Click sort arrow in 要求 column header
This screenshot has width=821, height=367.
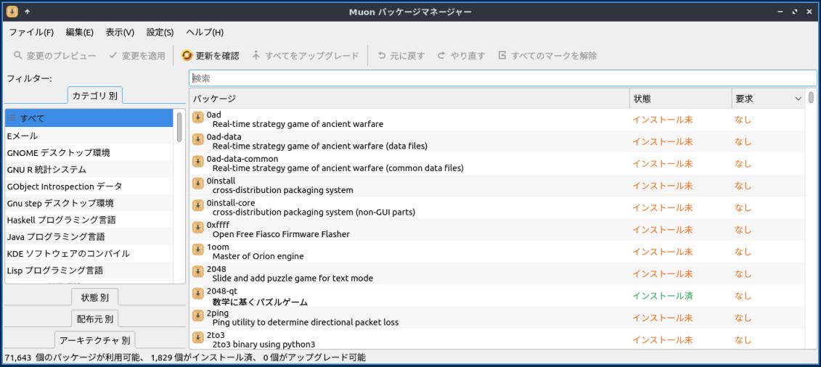[798, 99]
